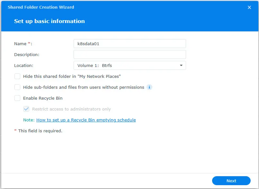Click the info icon next to permissions checkbox
The height and width of the screenshot is (189, 259).
[149, 87]
